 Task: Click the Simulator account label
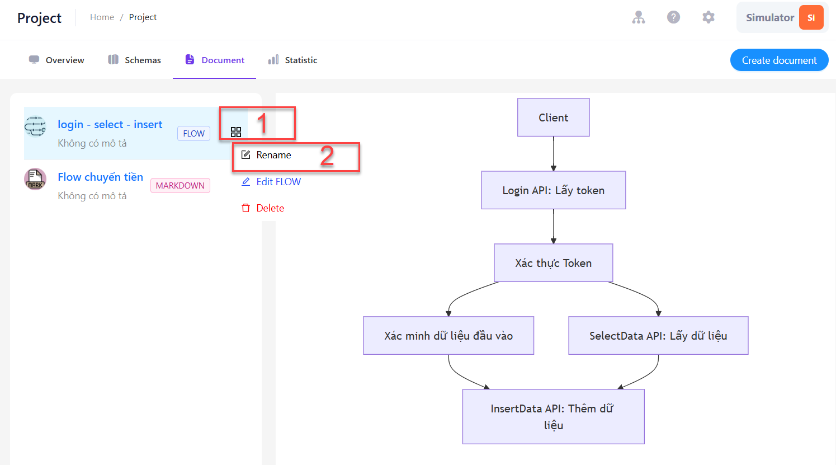[770, 17]
